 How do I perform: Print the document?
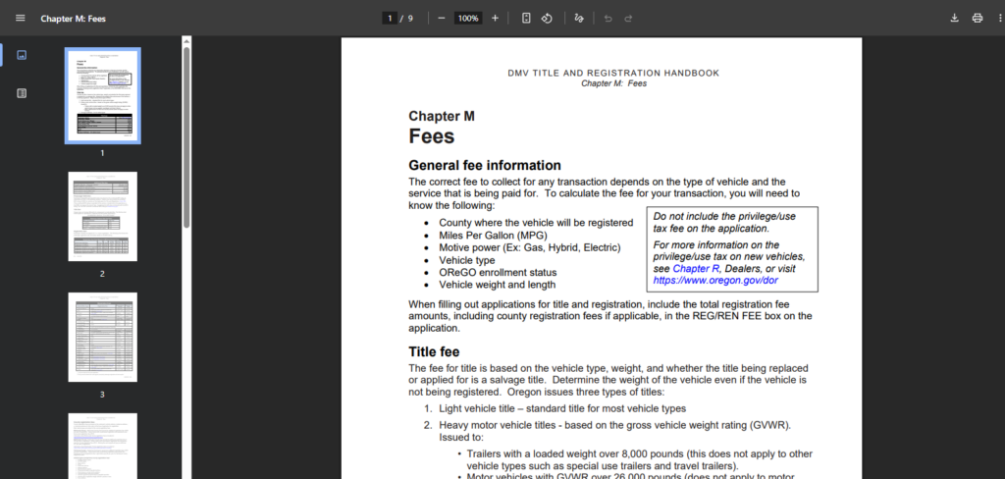point(978,18)
